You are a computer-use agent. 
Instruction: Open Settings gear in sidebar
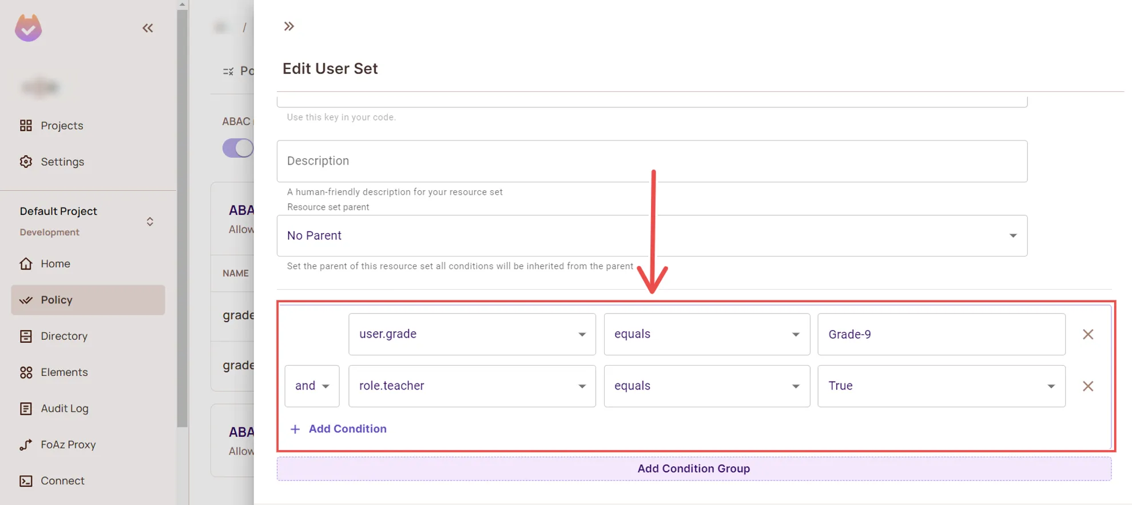26,162
